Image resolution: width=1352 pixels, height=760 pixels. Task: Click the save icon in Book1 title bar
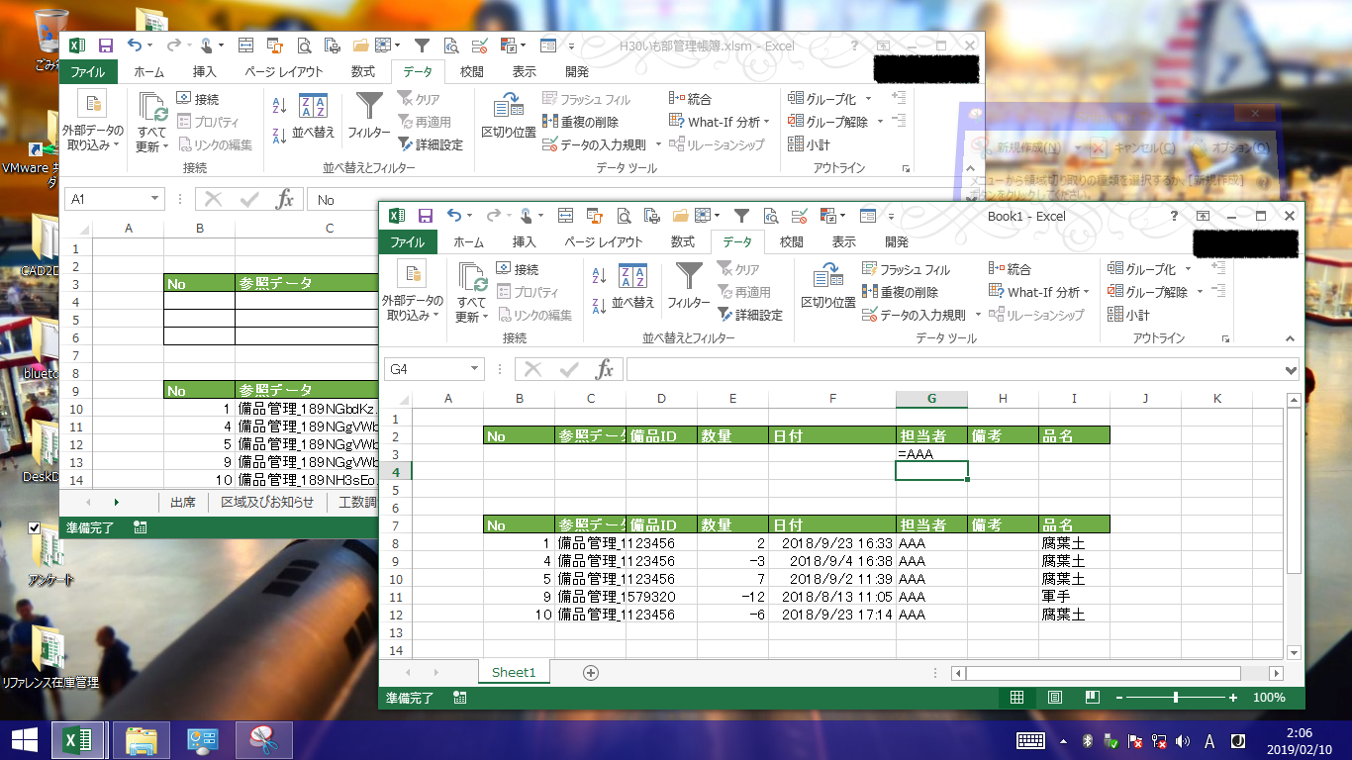pyautogui.click(x=426, y=216)
